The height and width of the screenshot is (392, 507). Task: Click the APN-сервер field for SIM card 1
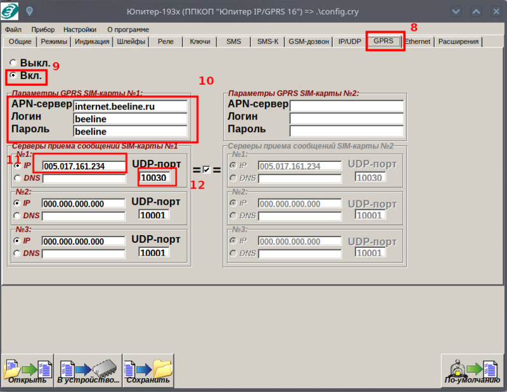point(131,107)
